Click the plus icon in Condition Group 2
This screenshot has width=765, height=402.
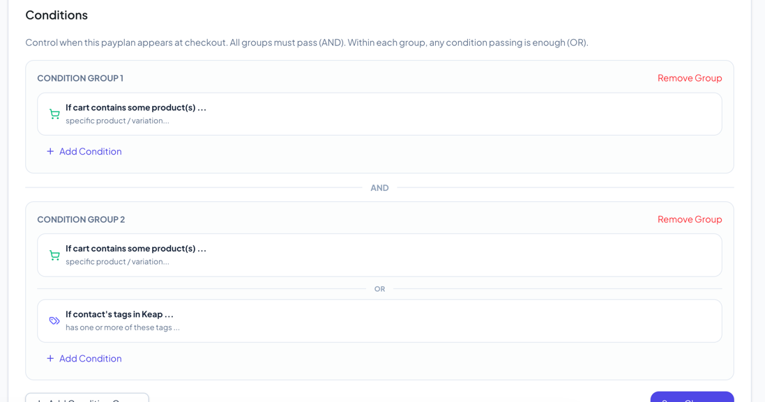50,358
